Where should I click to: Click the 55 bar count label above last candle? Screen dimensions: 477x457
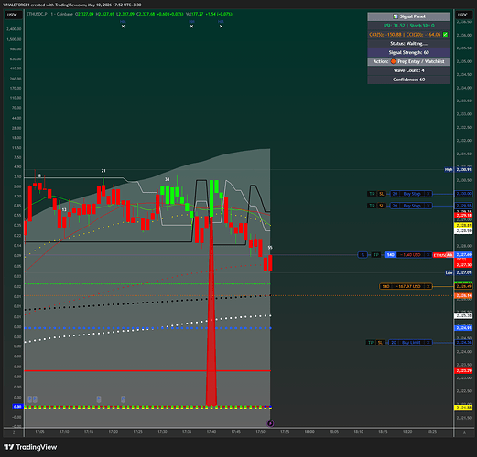coord(270,248)
